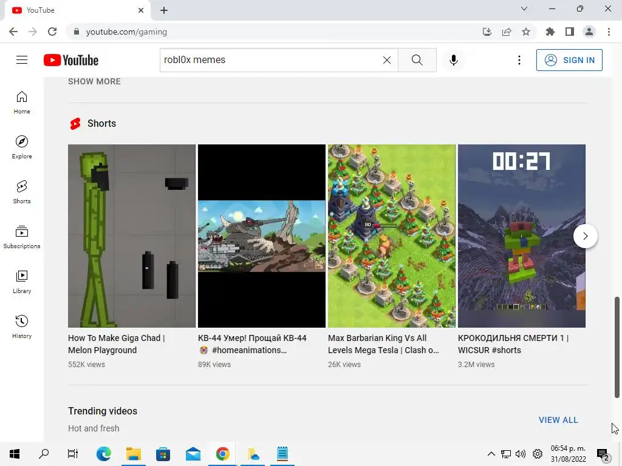Open notification center icon
Screen dimensions: 622x466
click(603, 454)
